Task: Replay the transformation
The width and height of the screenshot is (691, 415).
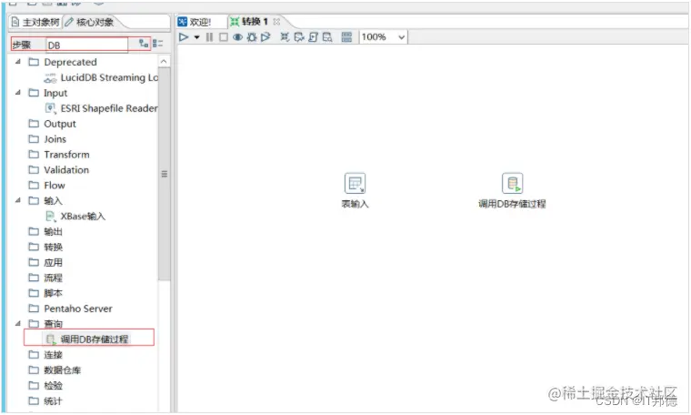Action: 265,37
